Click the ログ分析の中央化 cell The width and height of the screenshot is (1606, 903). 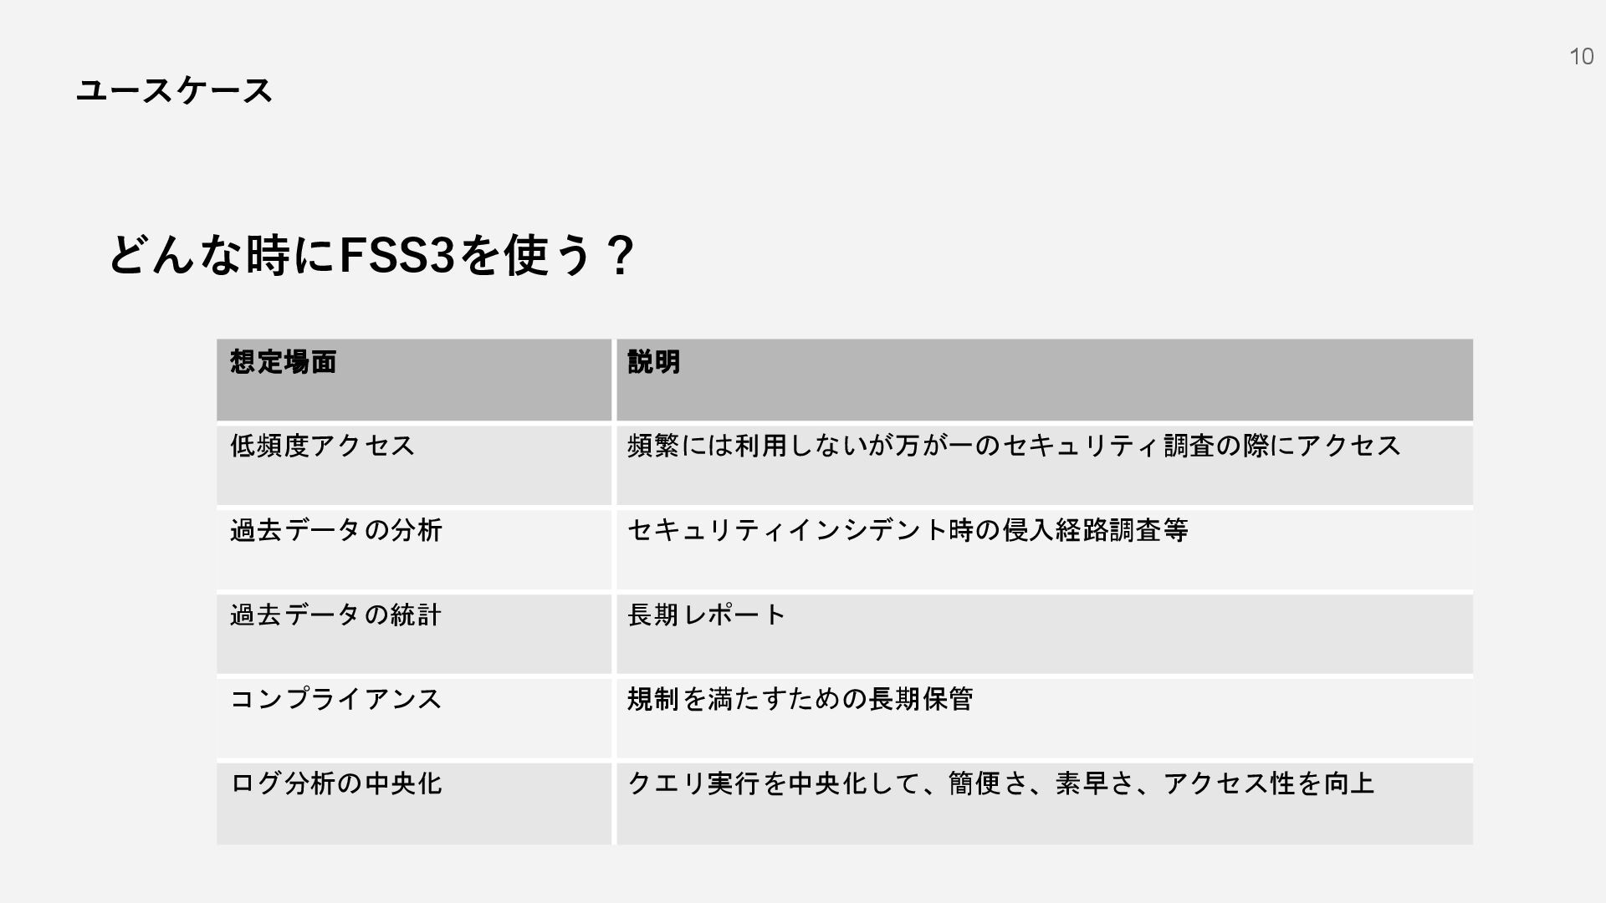click(414, 804)
